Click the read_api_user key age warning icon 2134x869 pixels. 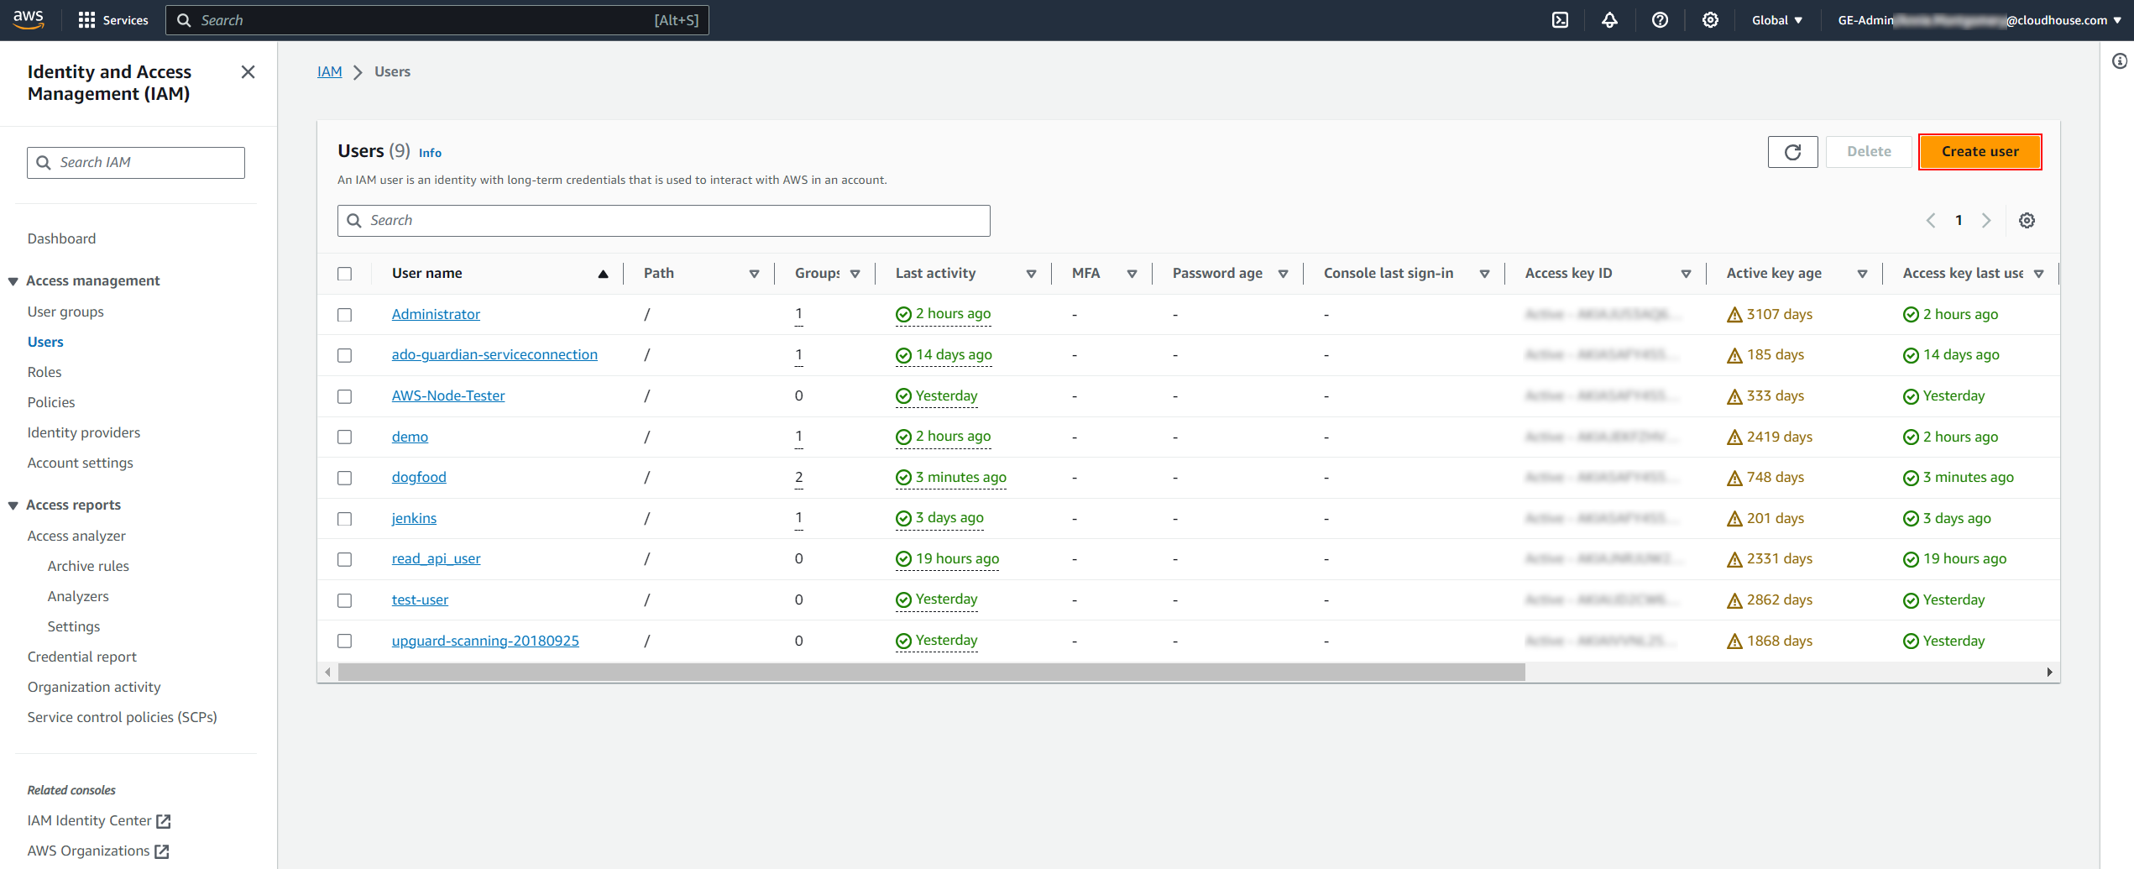1734,559
